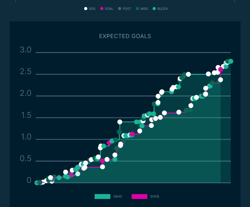Hide the POST series via its legend label

(127, 9)
